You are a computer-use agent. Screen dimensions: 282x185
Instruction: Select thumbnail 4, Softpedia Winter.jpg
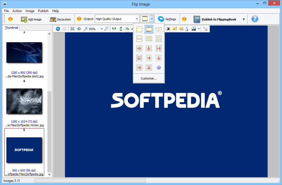[x=24, y=101]
